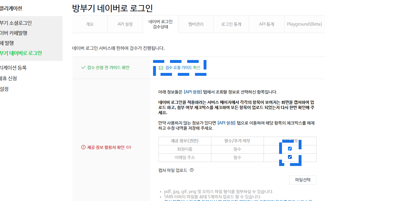Image resolution: width=402 pixels, height=201 pixels.
Task: Select 소셜로그인 in the sidebar
Action: [16, 23]
